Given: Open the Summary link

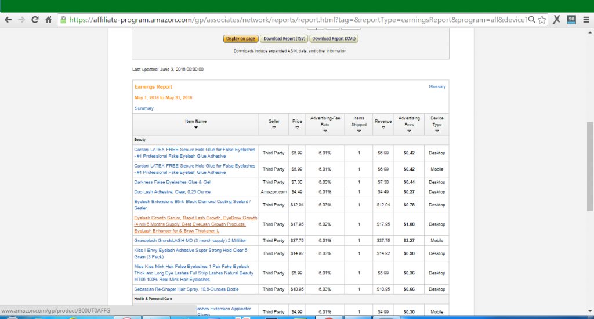Looking at the screenshot, I should [144, 108].
